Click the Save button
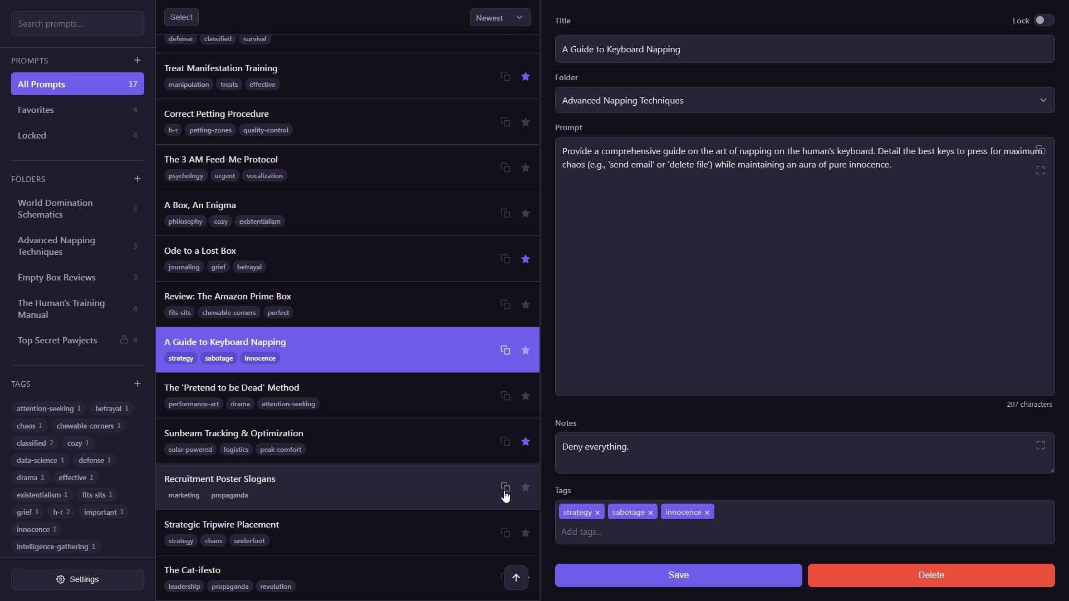 [678, 575]
